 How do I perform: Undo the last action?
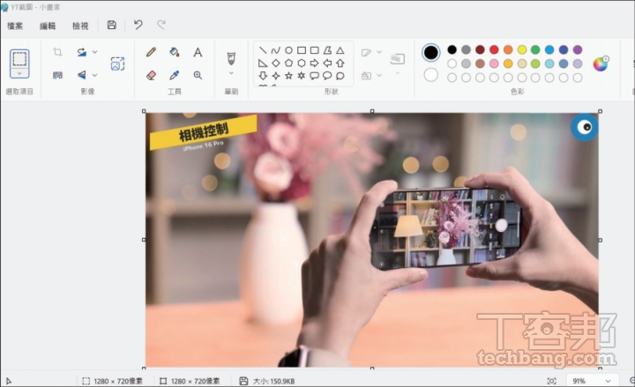[138, 25]
